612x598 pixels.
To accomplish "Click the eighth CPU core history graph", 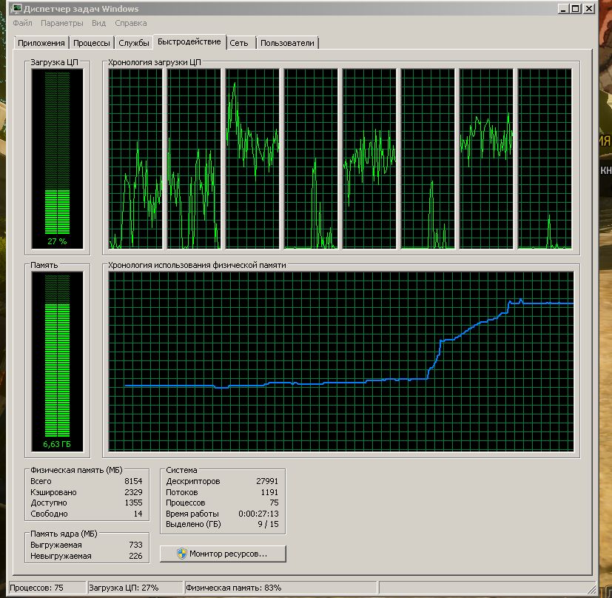I will coord(545,159).
